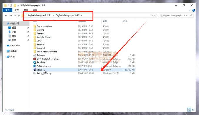Screen dimensions: 199x115
Task: Select the Autorun file icon
Action: [x=34, y=55]
